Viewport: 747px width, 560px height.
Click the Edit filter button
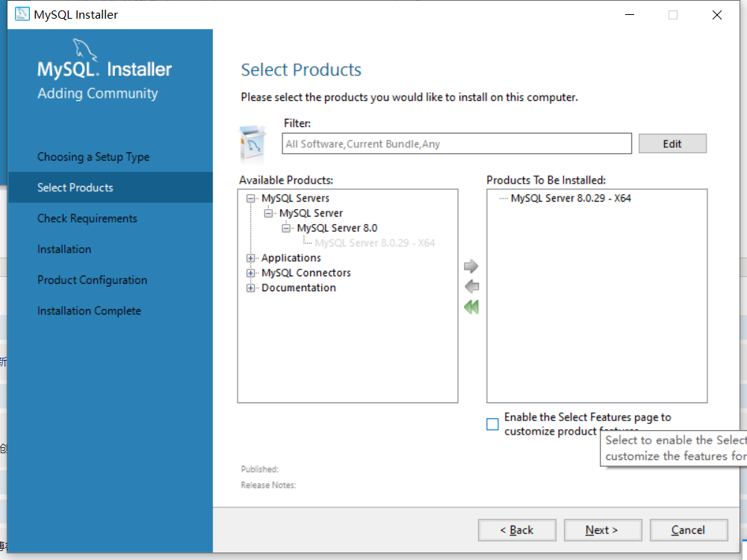click(x=672, y=144)
